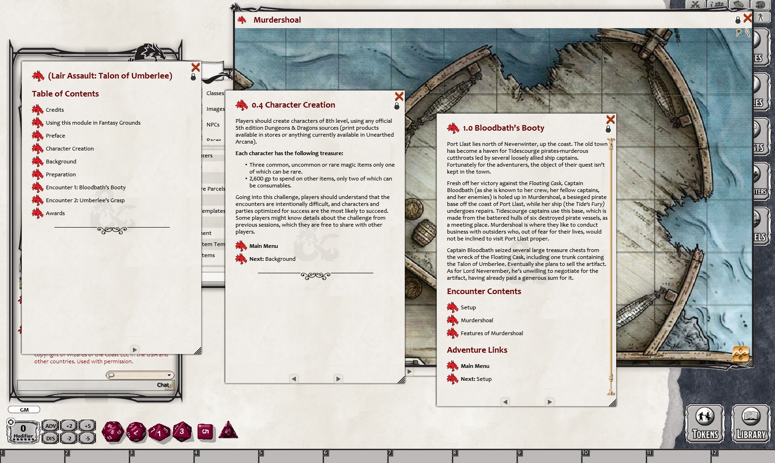Click the forward page arrow in Character Creation window
775x463 pixels.
338,379
